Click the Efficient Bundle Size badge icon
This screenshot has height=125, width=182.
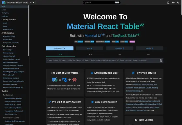tap(92, 73)
